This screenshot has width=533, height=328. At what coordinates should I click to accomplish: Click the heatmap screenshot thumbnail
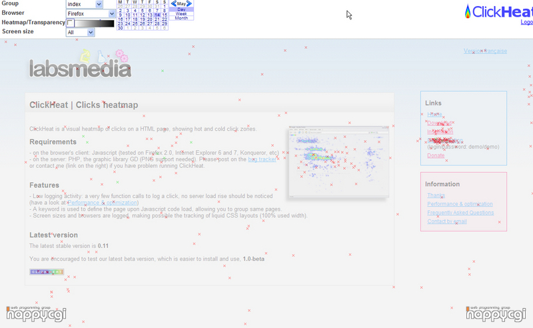tap(338, 161)
